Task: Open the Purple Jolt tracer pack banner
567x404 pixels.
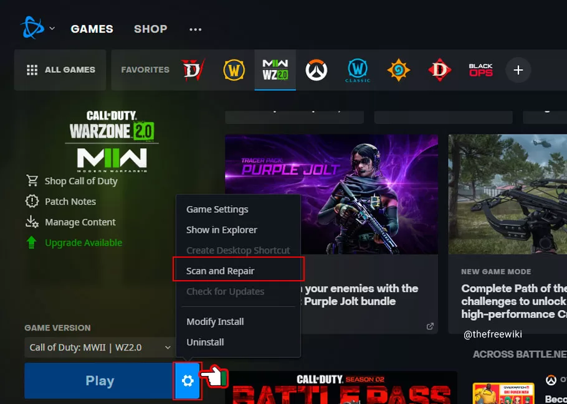Action: click(331, 194)
